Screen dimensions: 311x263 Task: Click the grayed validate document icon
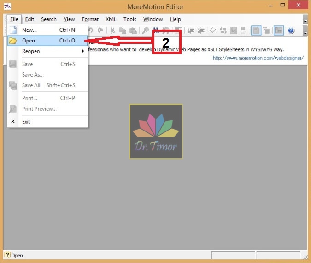234,30
